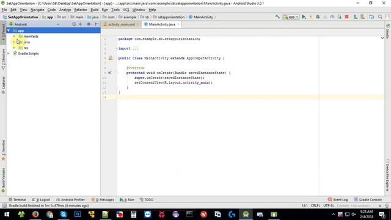391x220 pixels.
Task: Open Project Structure icon
Action: pyautogui.click(x=371, y=17)
